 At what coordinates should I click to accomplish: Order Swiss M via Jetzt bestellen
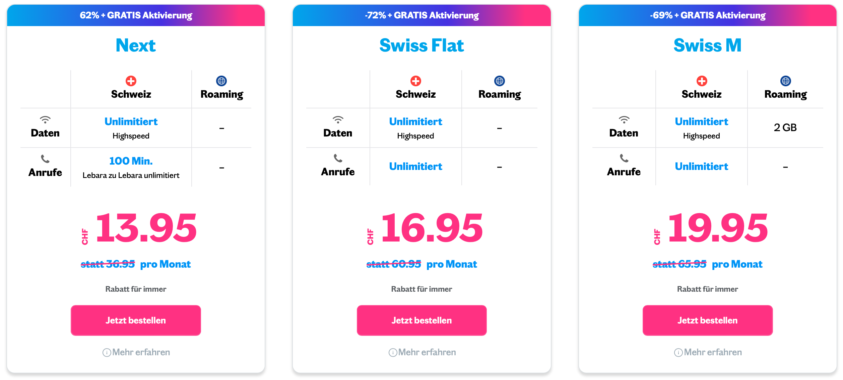click(708, 320)
